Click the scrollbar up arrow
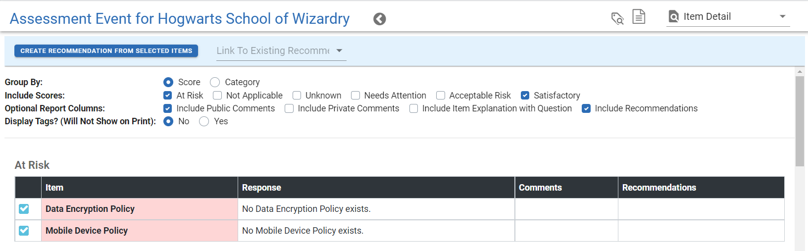Image resolution: width=808 pixels, height=251 pixels. (x=800, y=72)
